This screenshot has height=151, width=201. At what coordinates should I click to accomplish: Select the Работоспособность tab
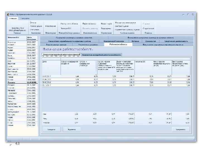click(118, 44)
